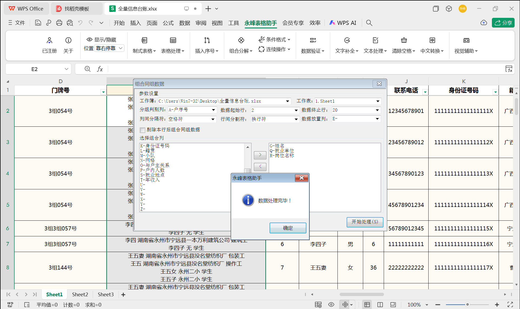Select the 表格处理 icon

(173, 45)
